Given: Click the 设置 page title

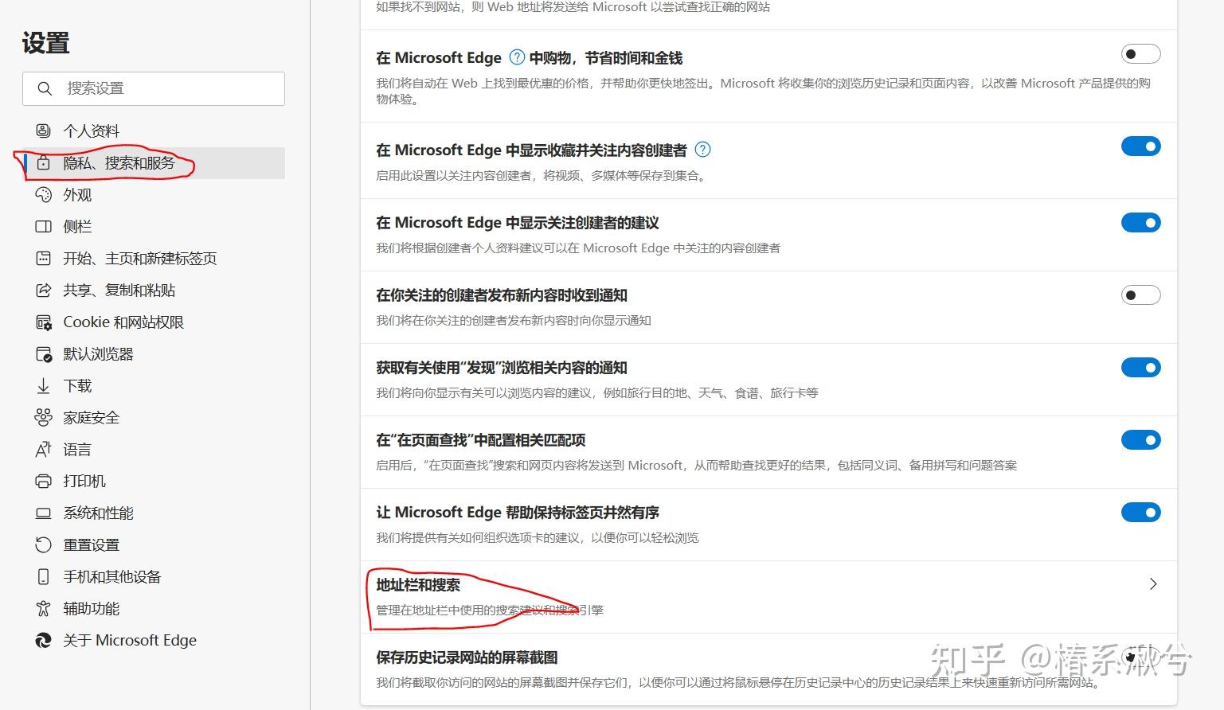Looking at the screenshot, I should tap(46, 43).
